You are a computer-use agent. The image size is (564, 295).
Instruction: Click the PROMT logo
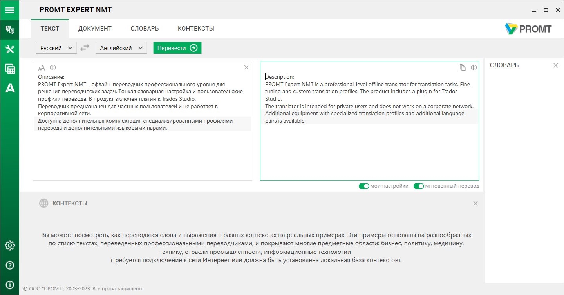point(528,29)
